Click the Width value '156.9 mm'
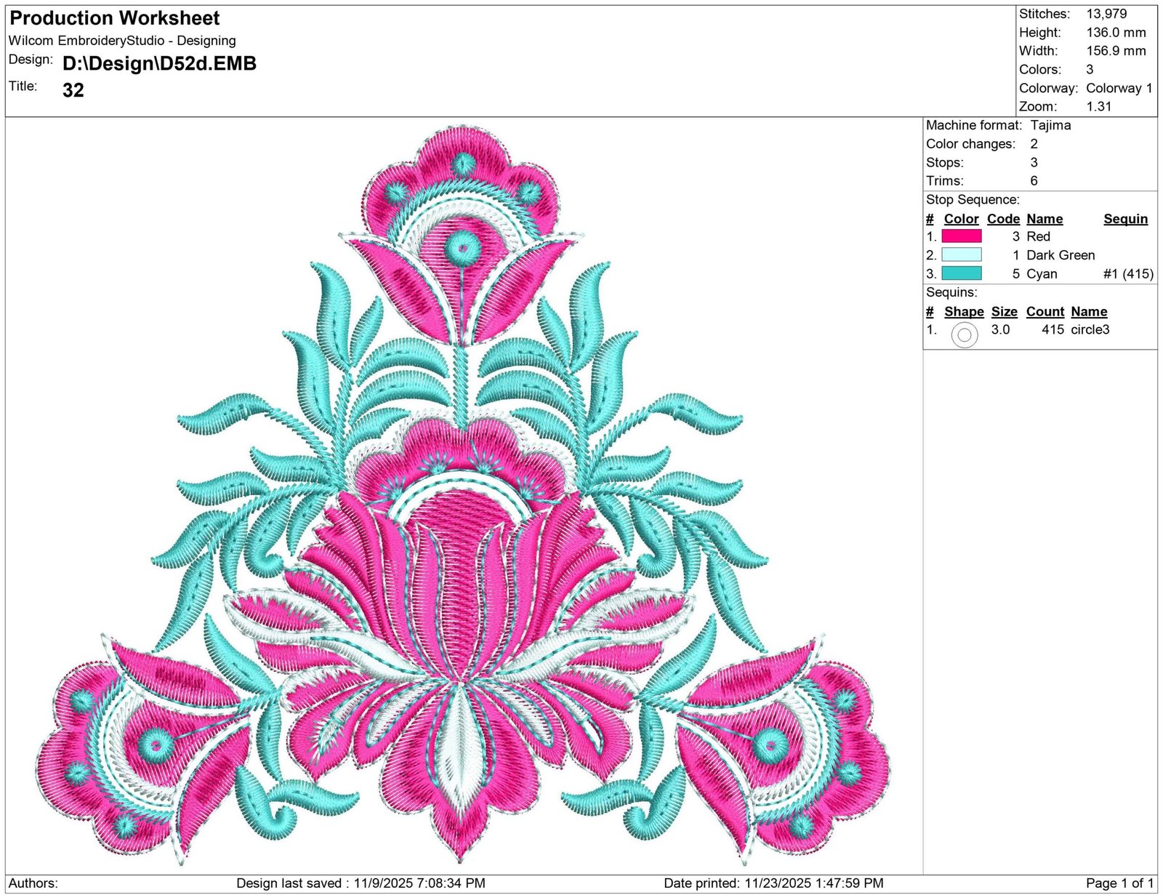 click(x=1116, y=51)
